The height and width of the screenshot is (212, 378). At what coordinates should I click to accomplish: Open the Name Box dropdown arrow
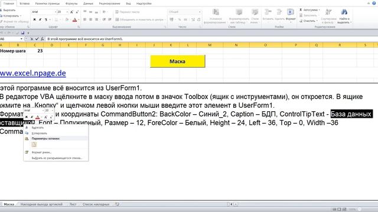click(x=21, y=39)
